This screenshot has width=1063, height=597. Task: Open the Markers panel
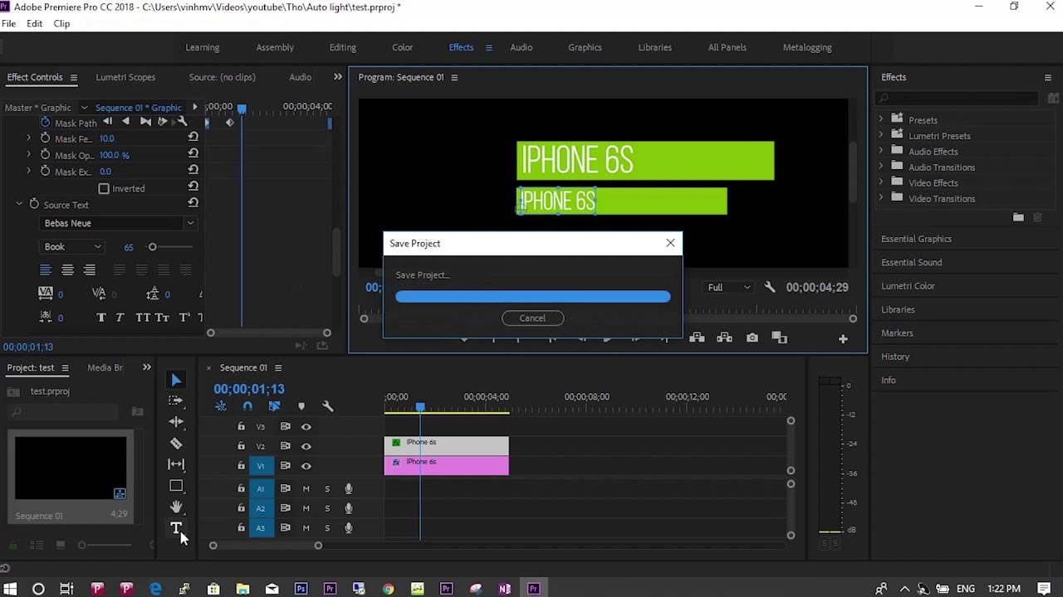coord(897,333)
